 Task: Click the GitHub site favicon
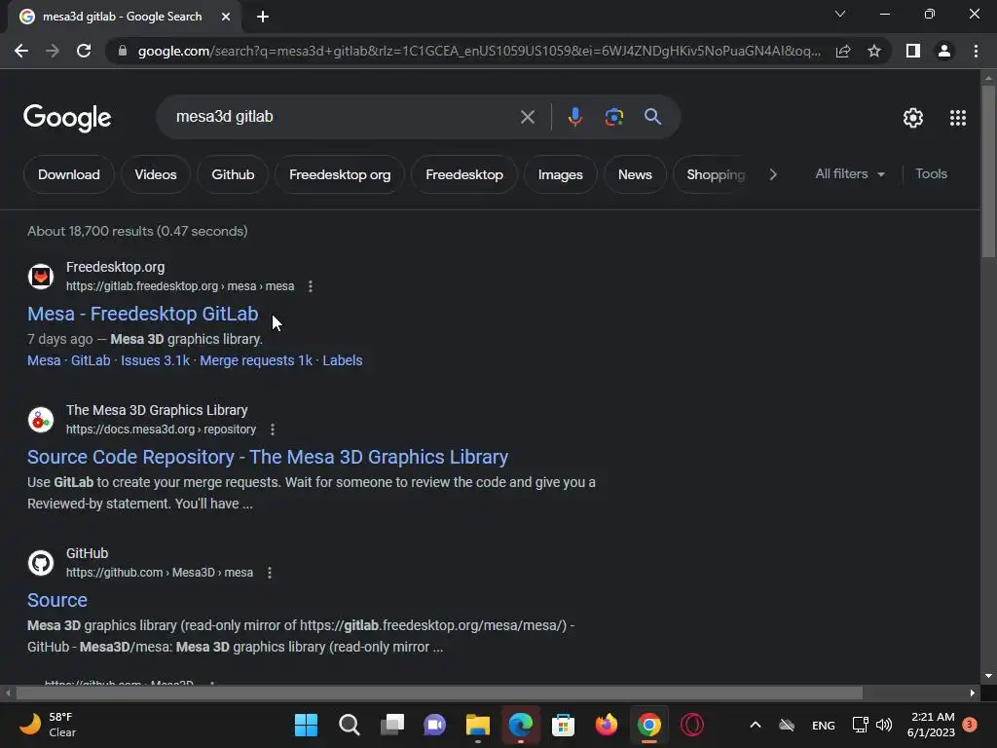(x=41, y=563)
